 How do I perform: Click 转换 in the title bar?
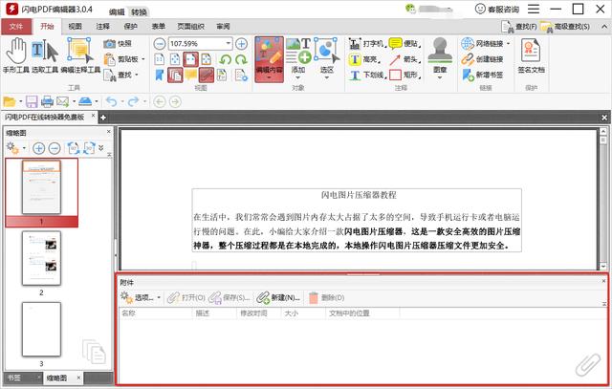pos(139,12)
